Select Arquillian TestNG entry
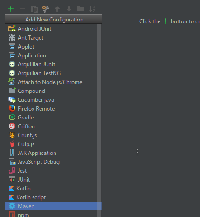Screen dimensions: 200x217 coord(51,73)
